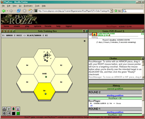Open the options nav link
This screenshot has width=145, height=119.
[37, 26]
